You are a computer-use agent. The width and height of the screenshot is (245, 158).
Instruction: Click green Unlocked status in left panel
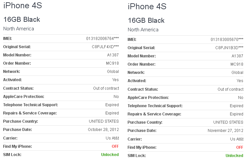tap(110, 155)
